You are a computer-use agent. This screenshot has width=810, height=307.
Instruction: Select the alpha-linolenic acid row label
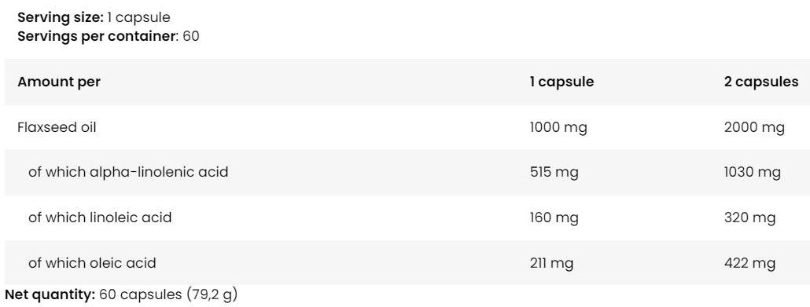pos(128,172)
